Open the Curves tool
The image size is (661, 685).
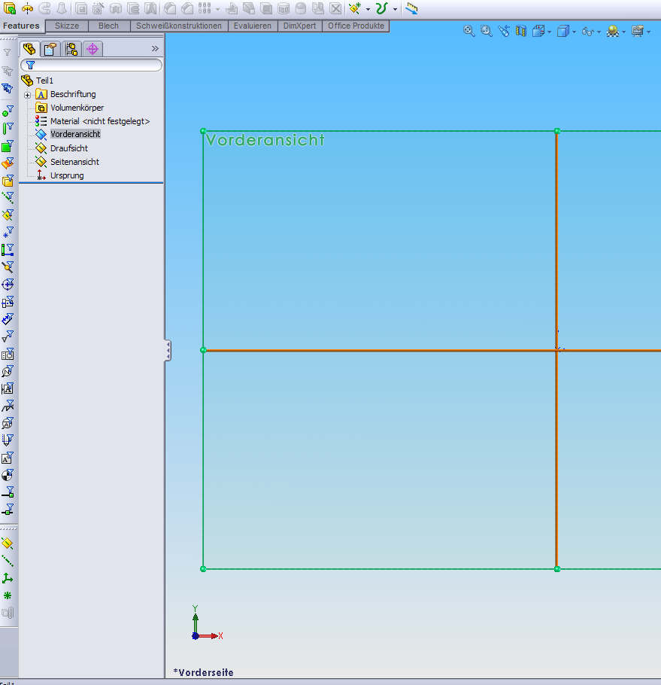coord(382,8)
